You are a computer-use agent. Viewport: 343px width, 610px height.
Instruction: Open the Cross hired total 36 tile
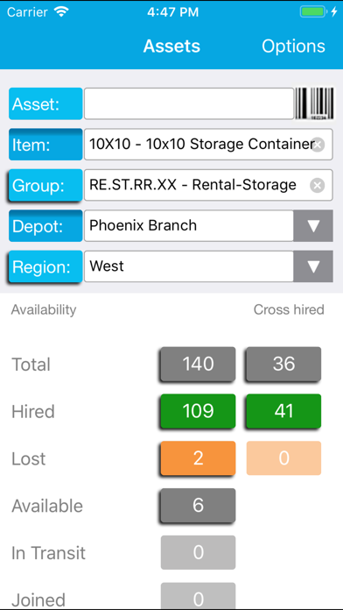click(x=284, y=364)
